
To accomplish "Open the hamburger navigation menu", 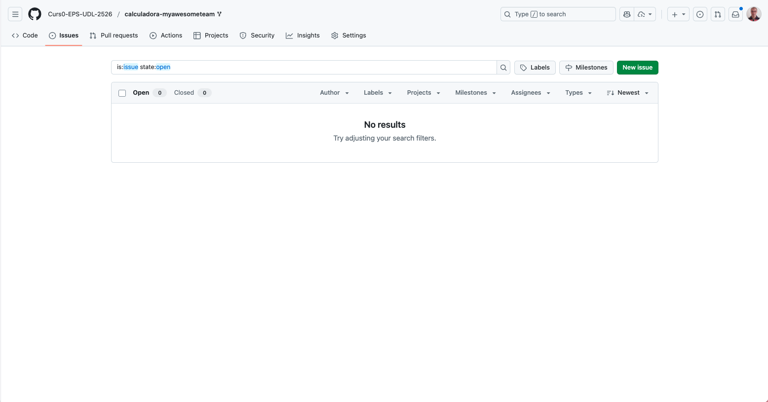I will (x=15, y=14).
